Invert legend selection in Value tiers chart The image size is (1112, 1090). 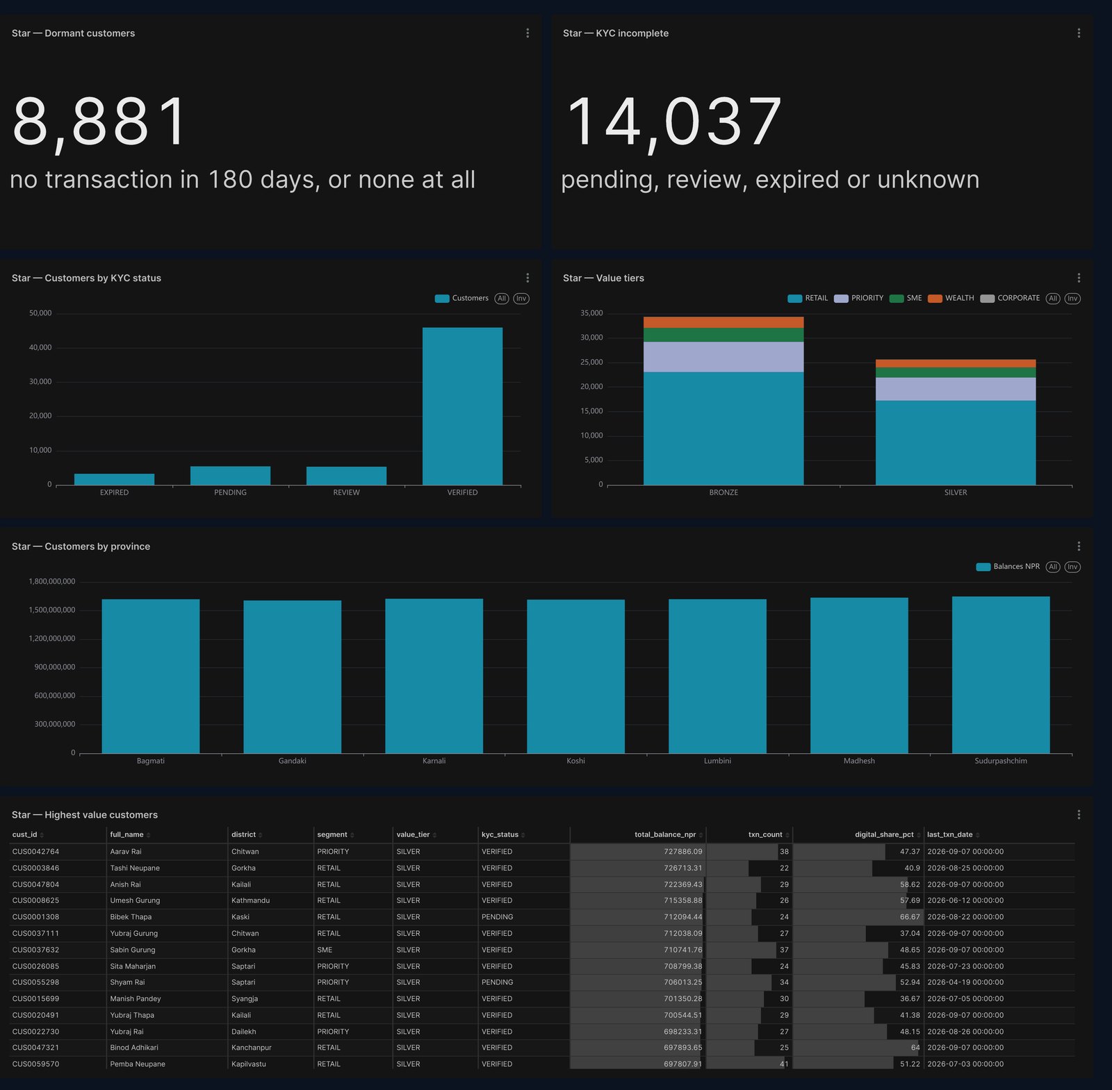[1072, 299]
